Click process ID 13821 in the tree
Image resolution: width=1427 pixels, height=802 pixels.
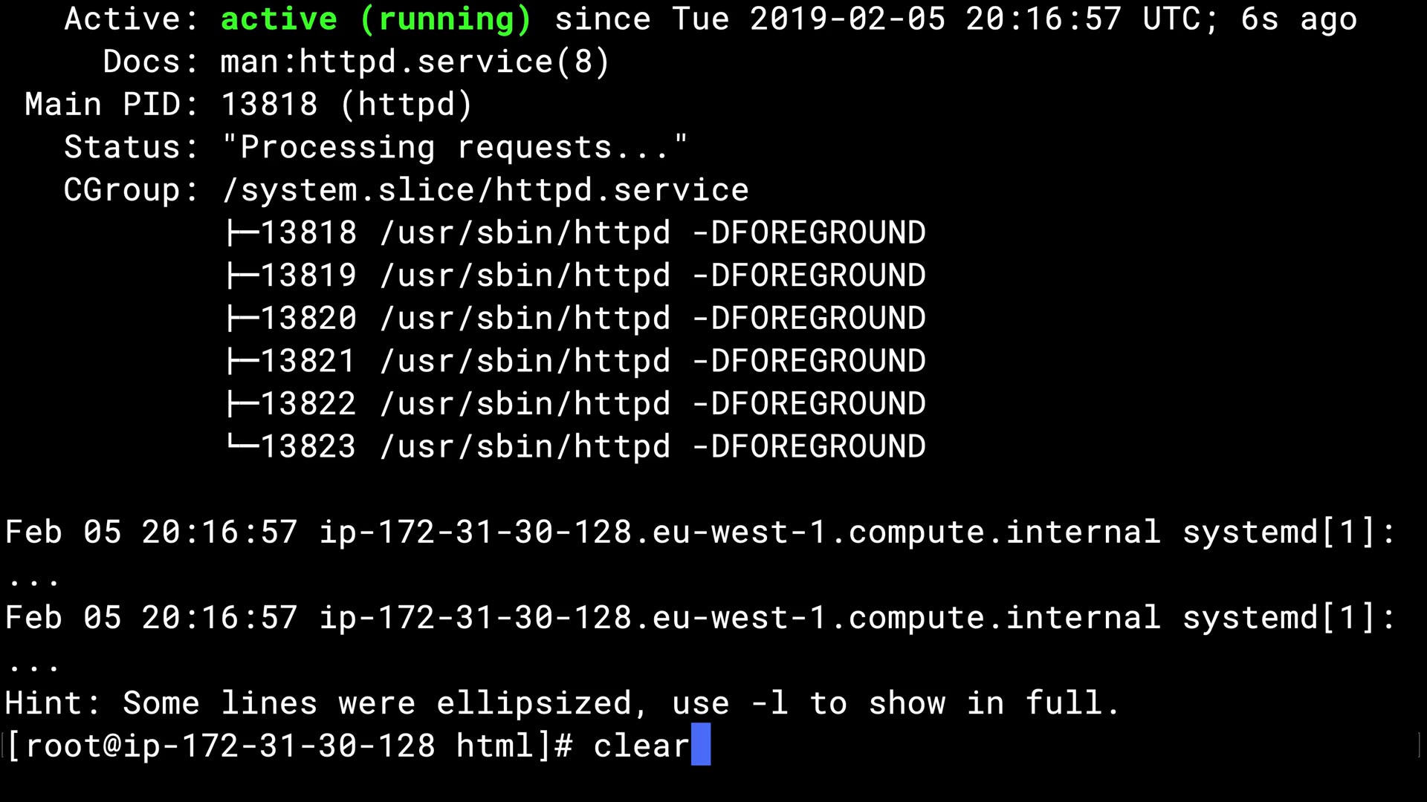(308, 362)
